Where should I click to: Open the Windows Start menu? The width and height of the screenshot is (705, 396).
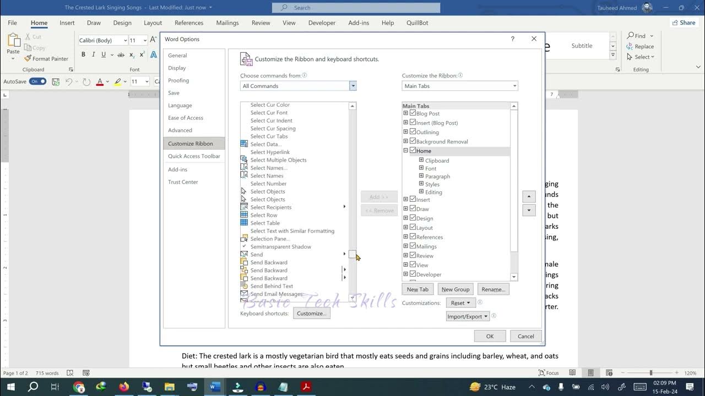pyautogui.click(x=10, y=387)
